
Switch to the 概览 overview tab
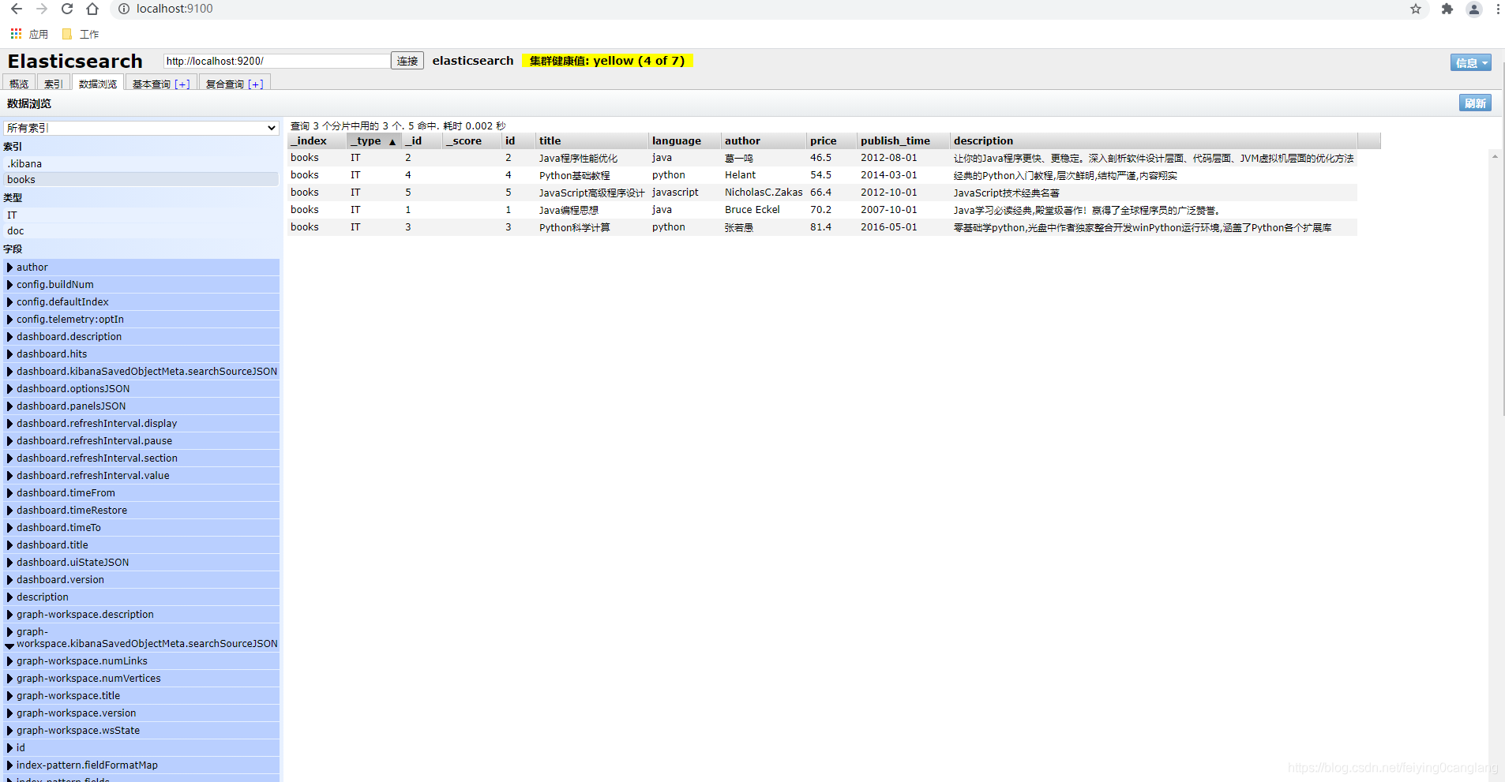19,84
